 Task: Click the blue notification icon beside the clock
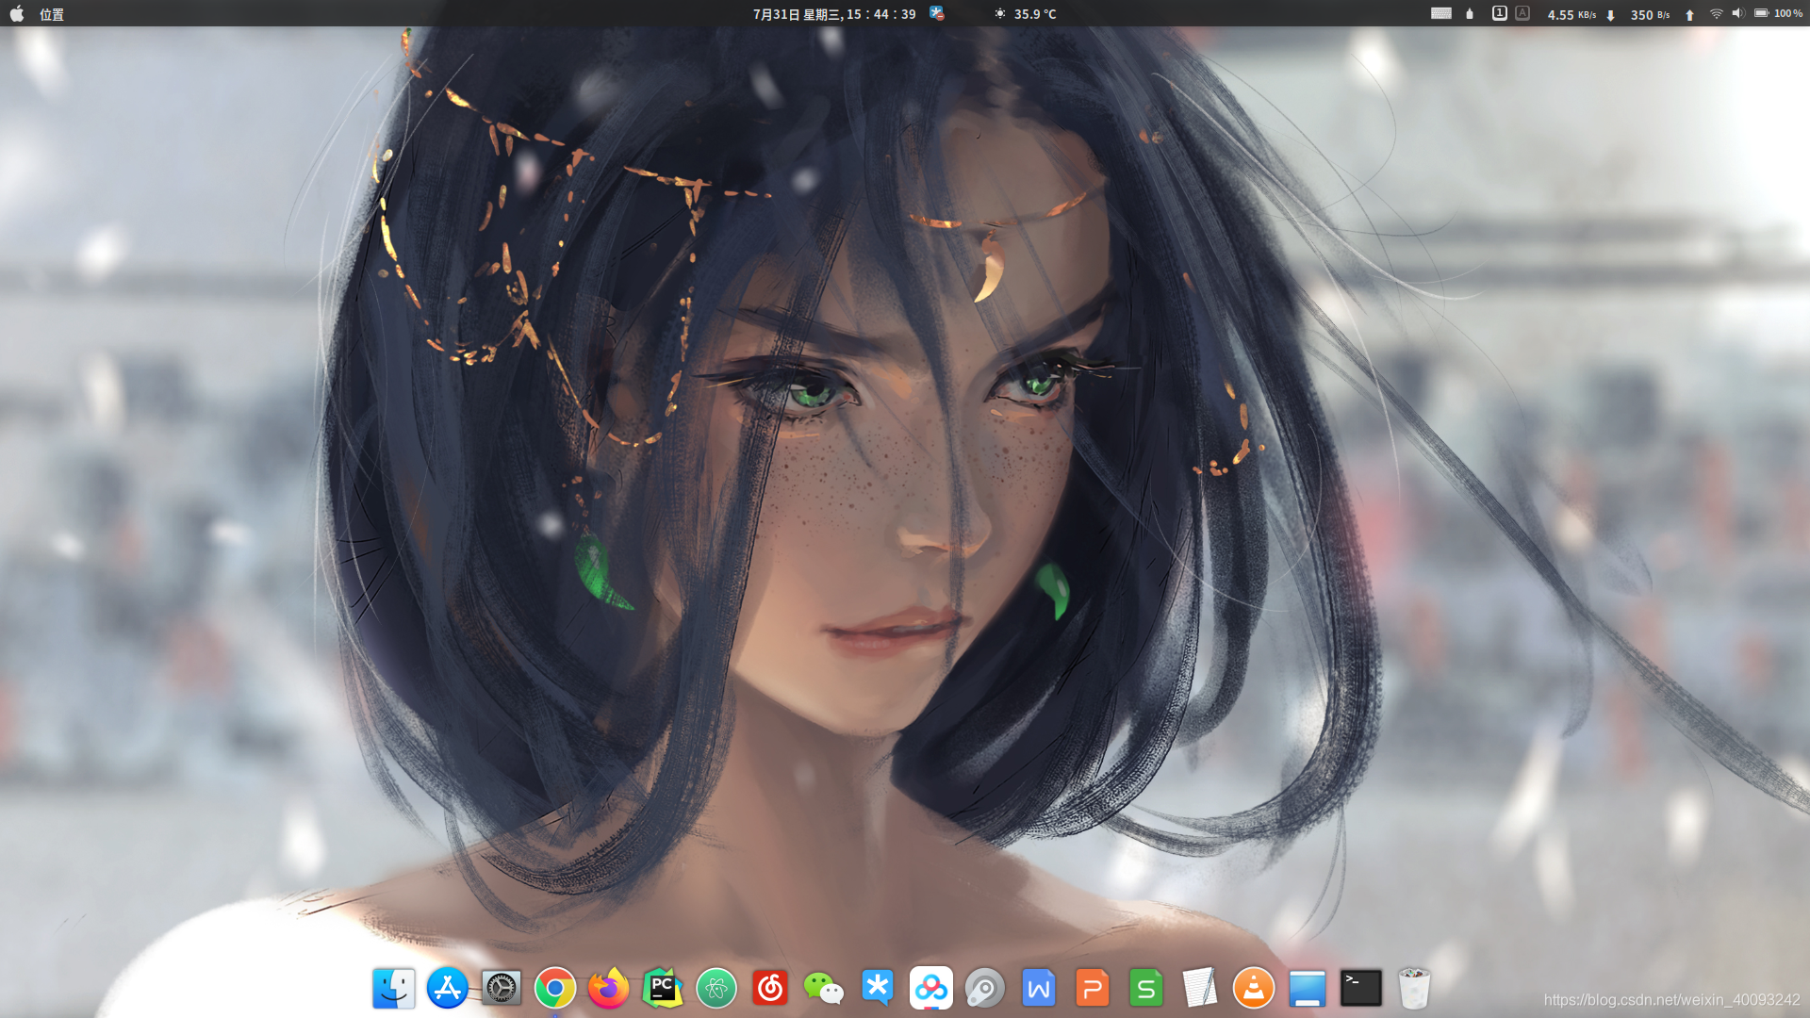[x=936, y=13]
